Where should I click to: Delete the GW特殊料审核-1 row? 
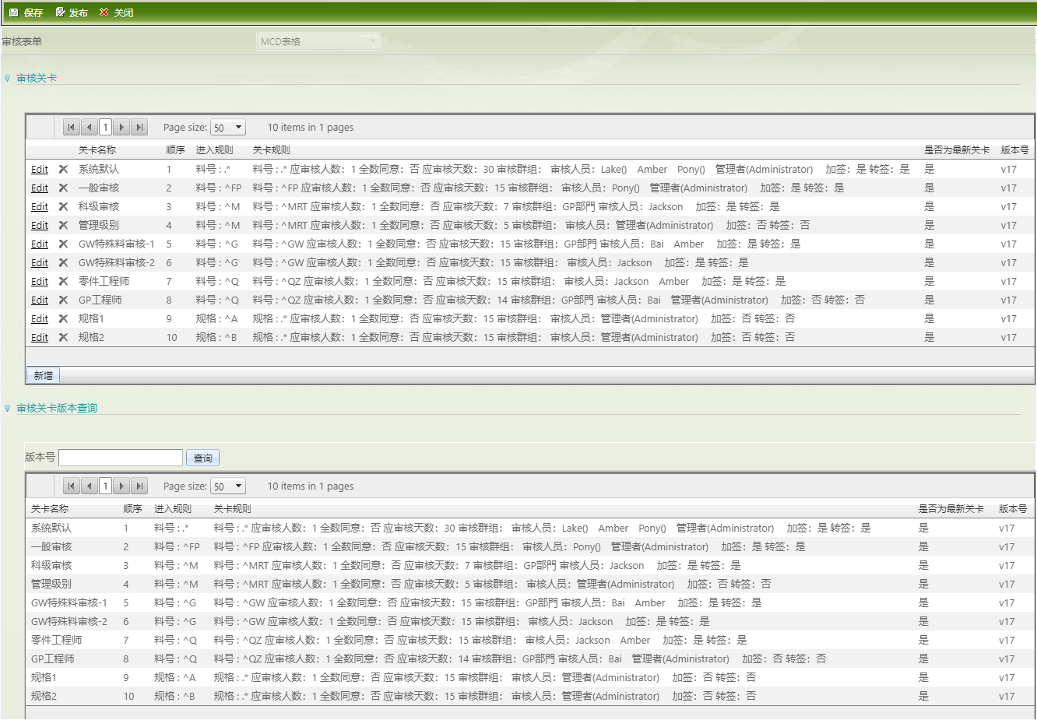click(63, 244)
